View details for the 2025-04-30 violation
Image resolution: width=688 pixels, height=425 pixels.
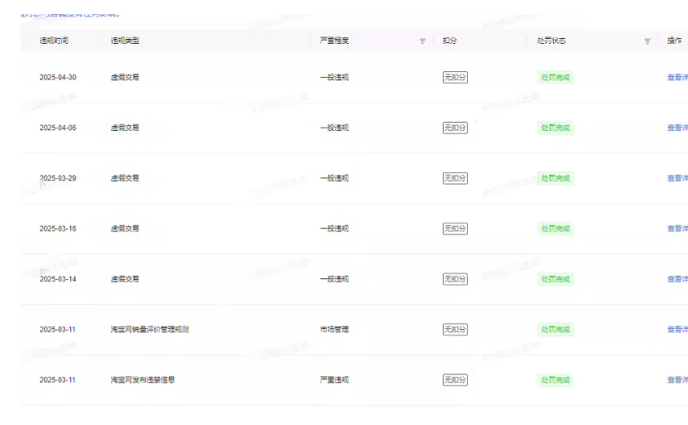pos(676,77)
